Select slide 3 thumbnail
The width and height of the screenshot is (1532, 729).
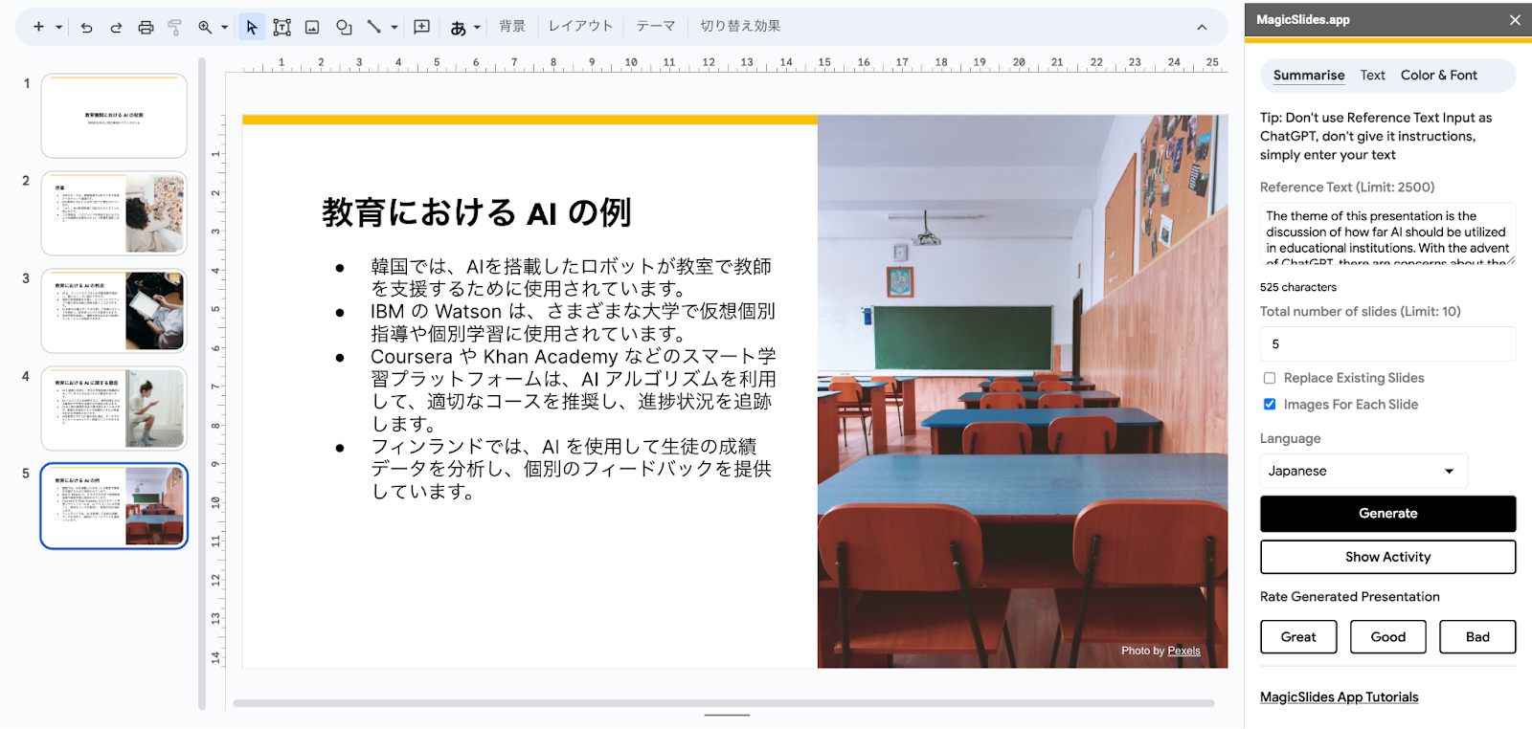(x=114, y=311)
